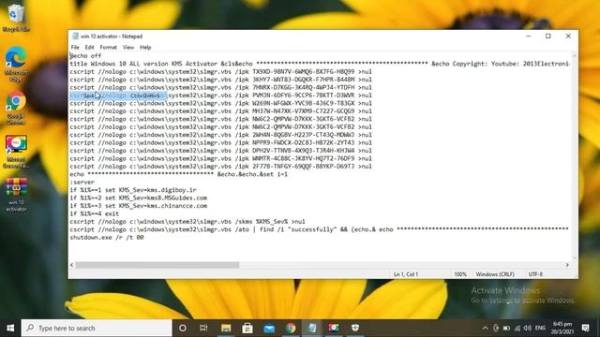Open the Recycle Bin desktop icon

point(15,17)
